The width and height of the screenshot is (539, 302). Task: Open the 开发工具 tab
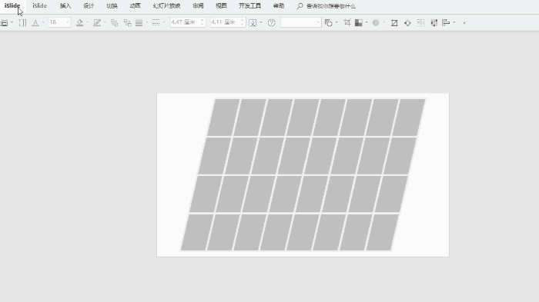(250, 6)
